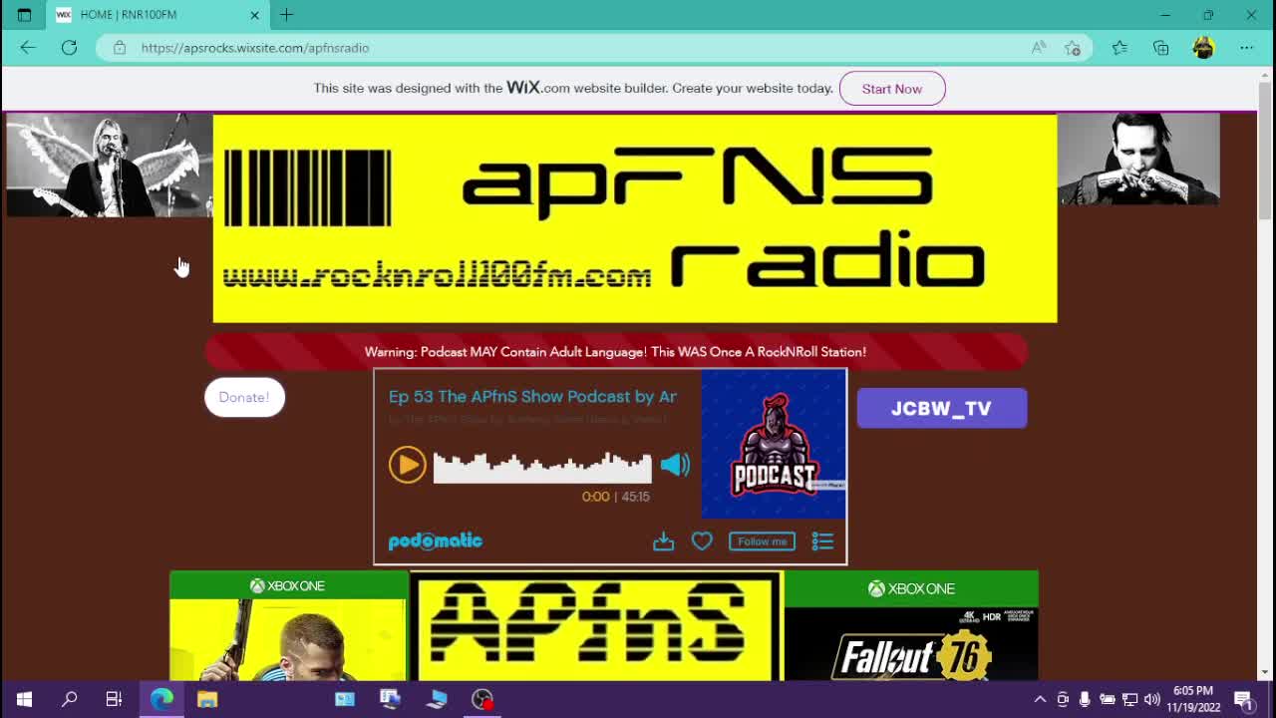Open the Ep 53 episode title link

[x=532, y=397]
